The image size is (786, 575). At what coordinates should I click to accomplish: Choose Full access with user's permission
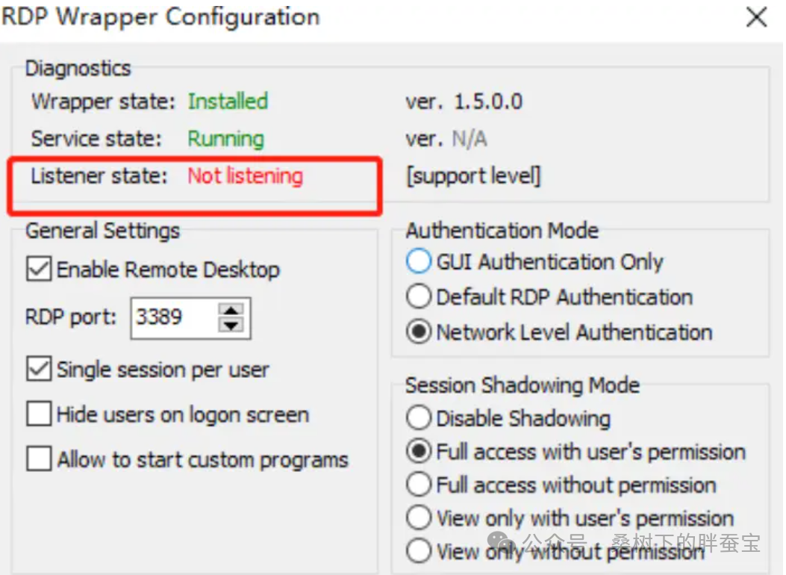[419, 452]
